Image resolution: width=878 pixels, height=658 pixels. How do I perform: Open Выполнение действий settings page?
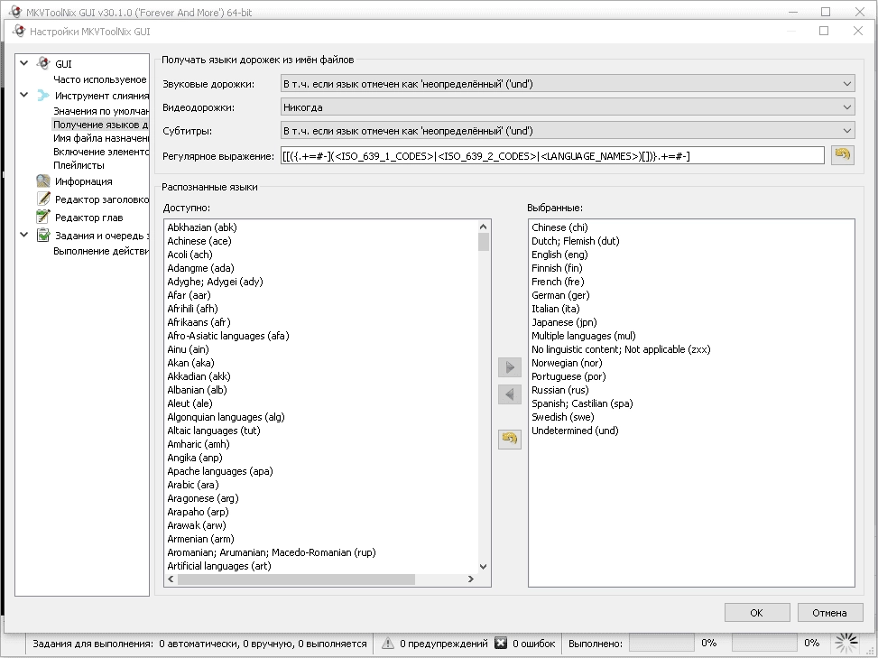pos(101,251)
